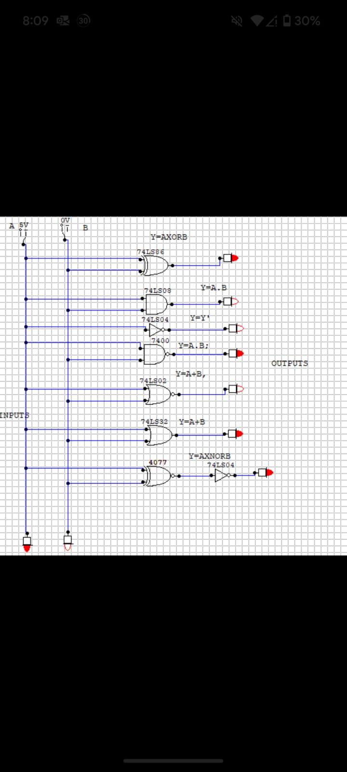The height and width of the screenshot is (772, 347).
Task: Click the unlit LED on AND output
Action: coord(231,302)
